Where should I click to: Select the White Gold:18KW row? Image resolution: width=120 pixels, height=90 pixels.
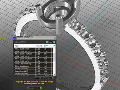tap(33, 61)
